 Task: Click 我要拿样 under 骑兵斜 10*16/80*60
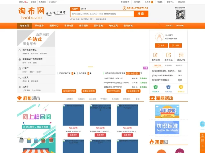[73, 135]
